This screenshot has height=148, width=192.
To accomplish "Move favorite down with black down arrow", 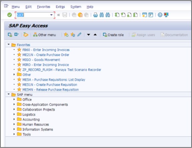I will point(89,35).
